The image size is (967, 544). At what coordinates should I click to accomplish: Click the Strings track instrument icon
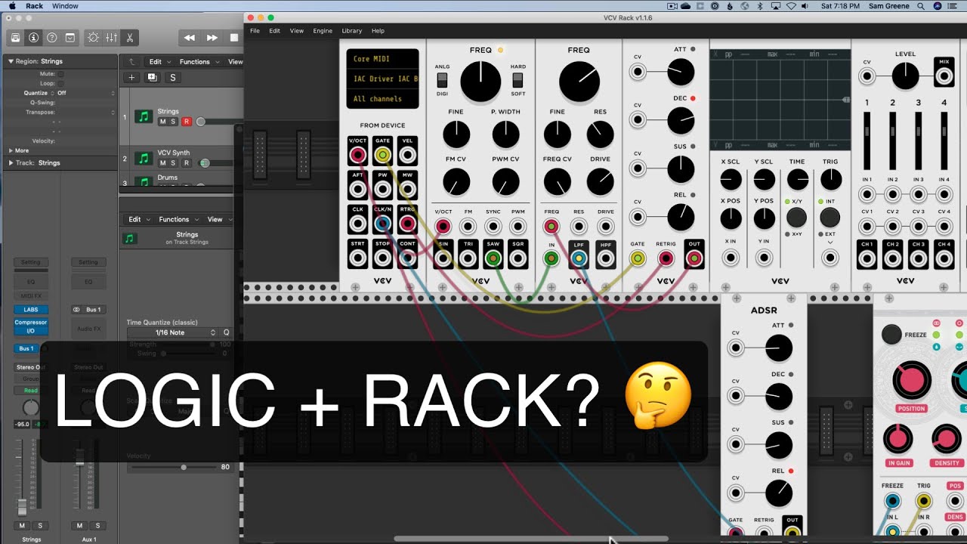point(143,116)
